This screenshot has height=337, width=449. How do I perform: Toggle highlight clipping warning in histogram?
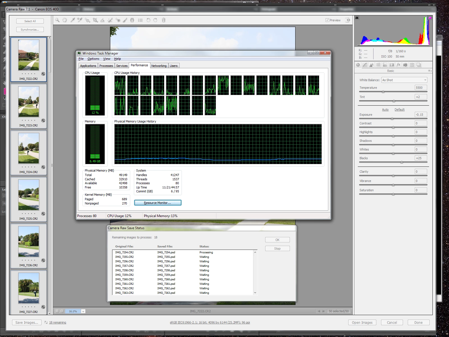pos(430,18)
